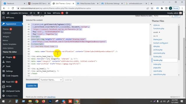
Task: Click the address bar URL
Action: pyautogui.click(x=56, y=8)
